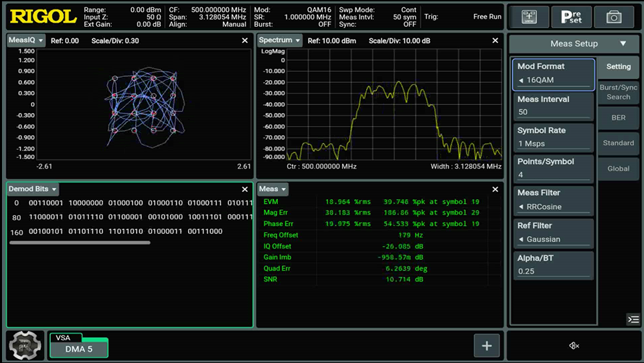Close the Meas results window
The height and width of the screenshot is (363, 644).
[495, 189]
